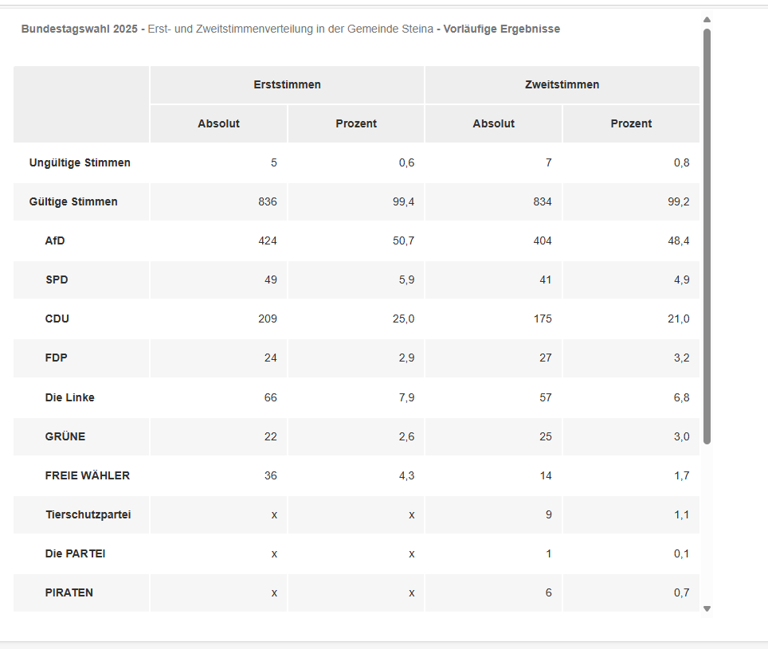
Task: Select the Zweitstimmen column group header
Action: point(562,84)
